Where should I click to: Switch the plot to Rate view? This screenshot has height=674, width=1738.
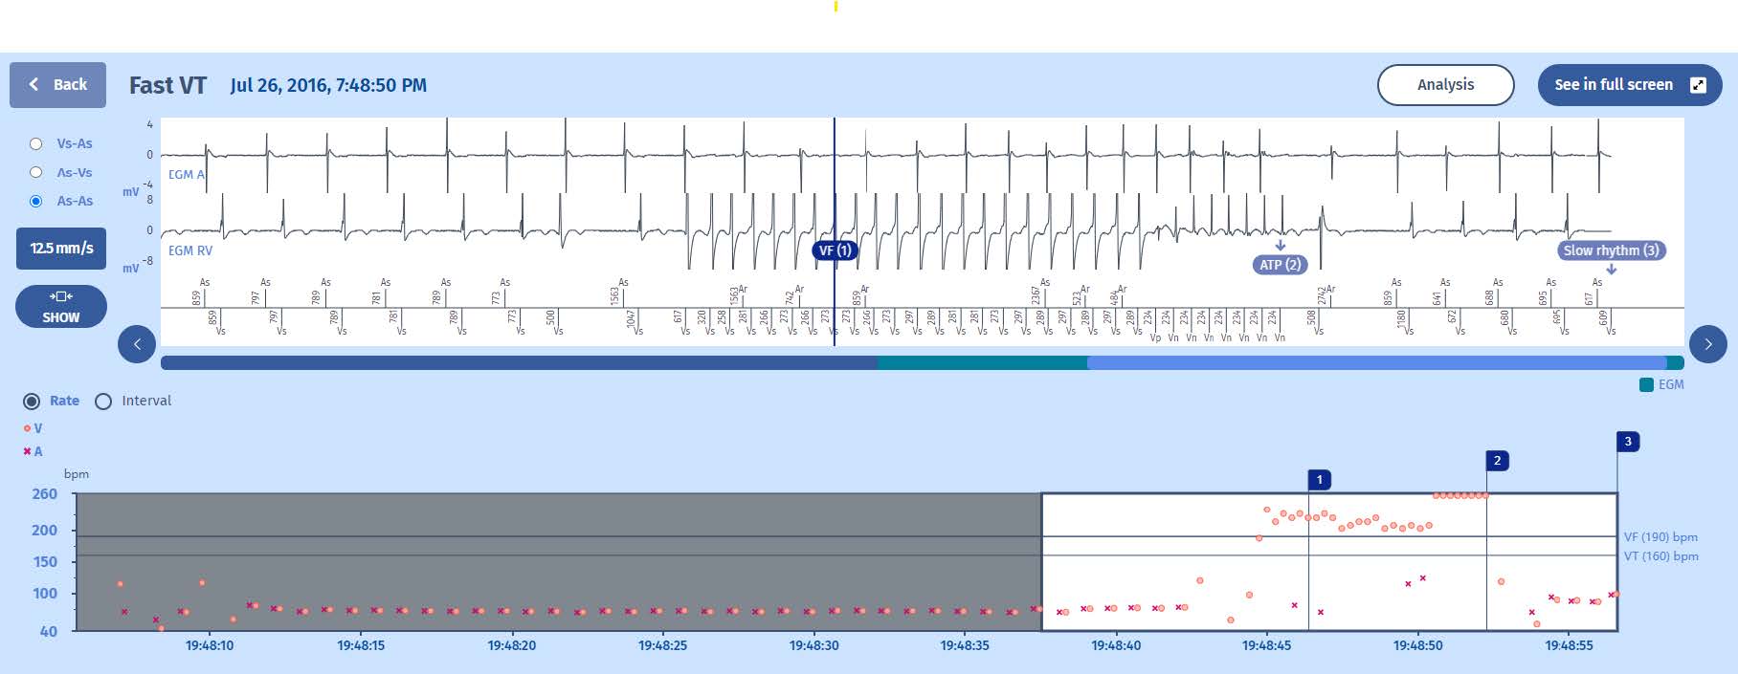[33, 401]
